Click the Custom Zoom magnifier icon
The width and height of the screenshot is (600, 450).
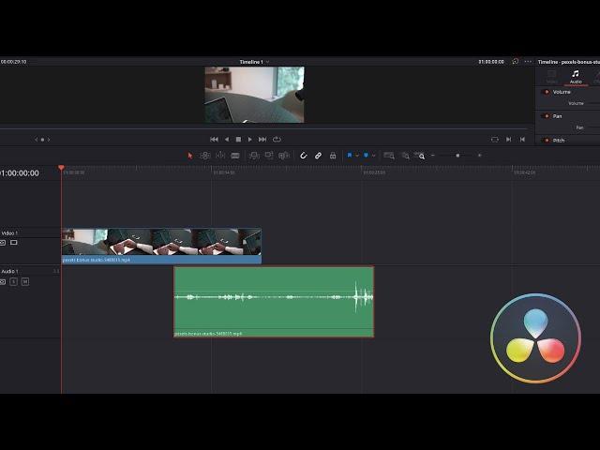coord(420,156)
